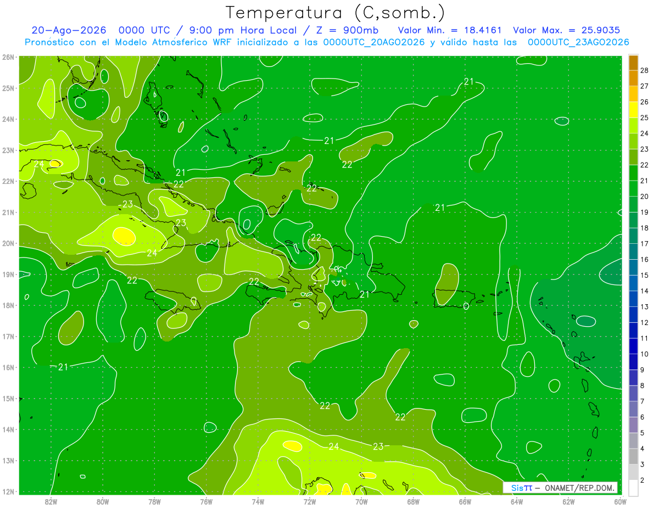Click the 82W longitude axis label

point(51,501)
